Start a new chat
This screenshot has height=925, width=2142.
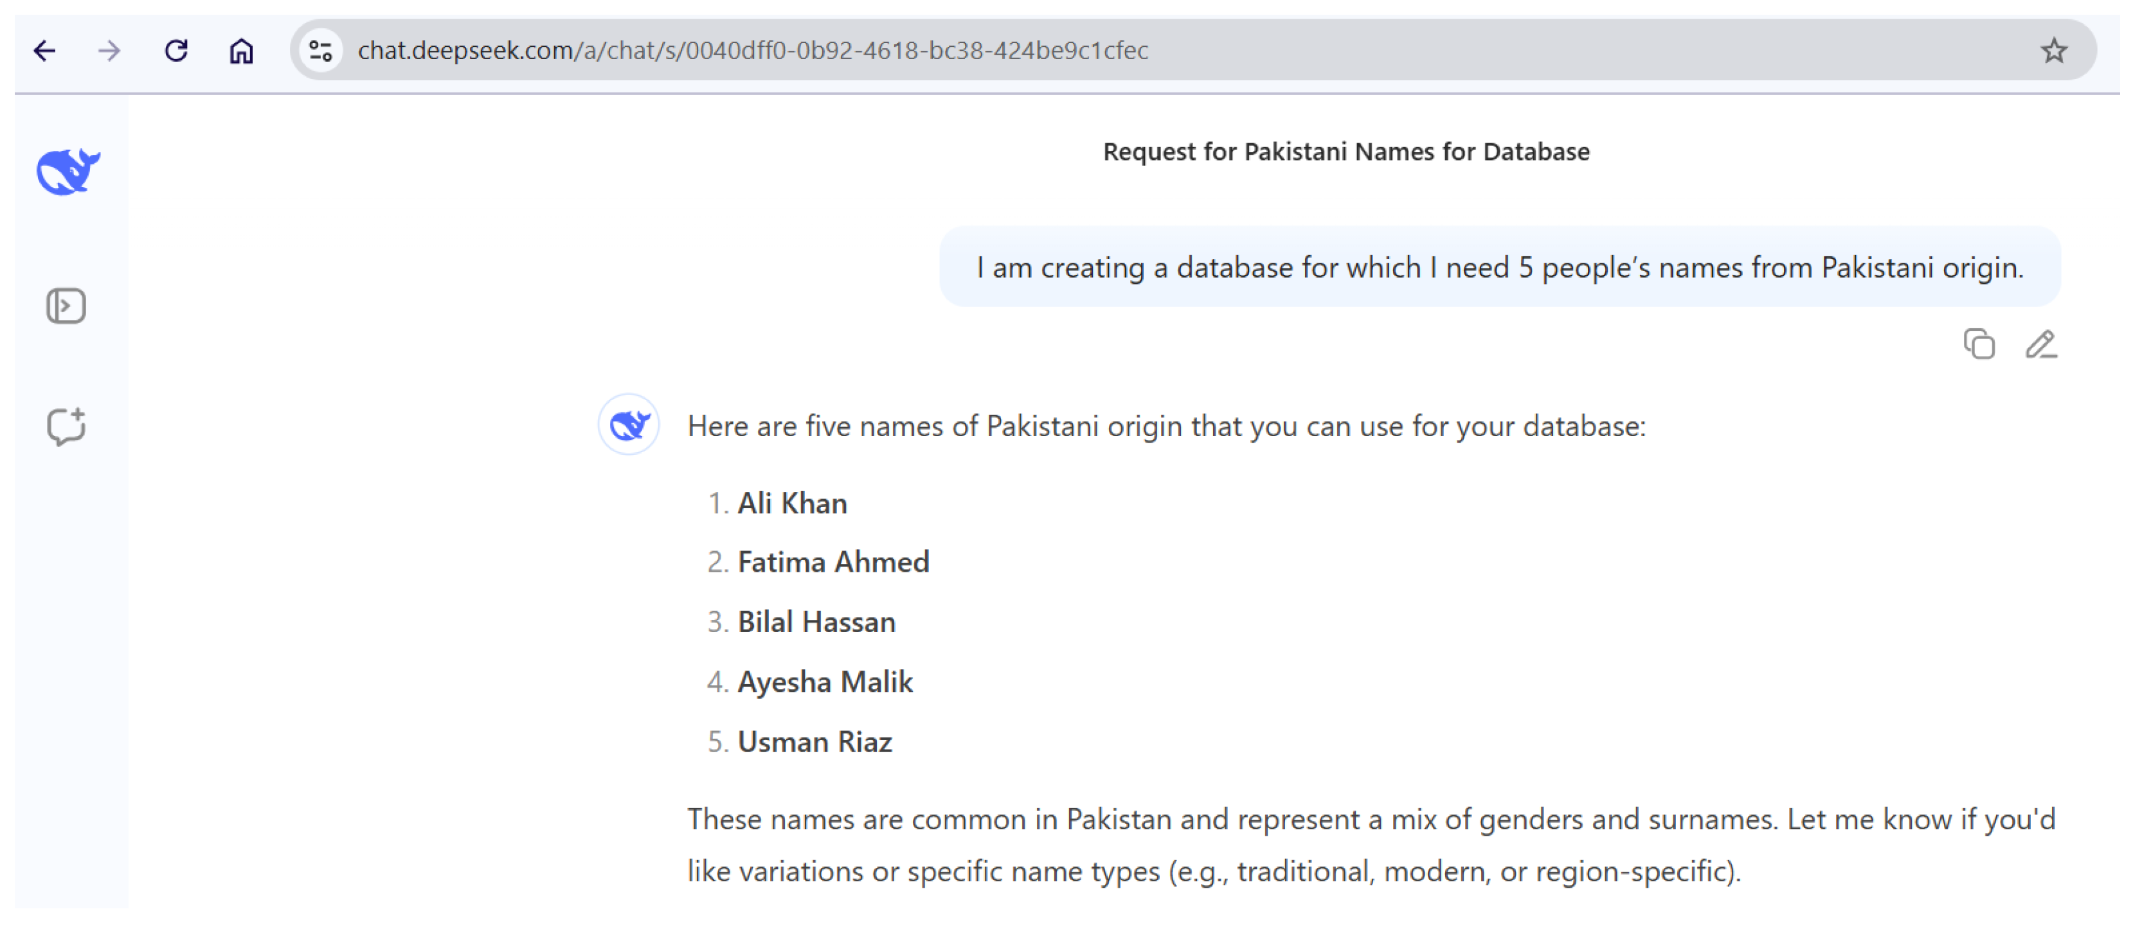(x=66, y=427)
